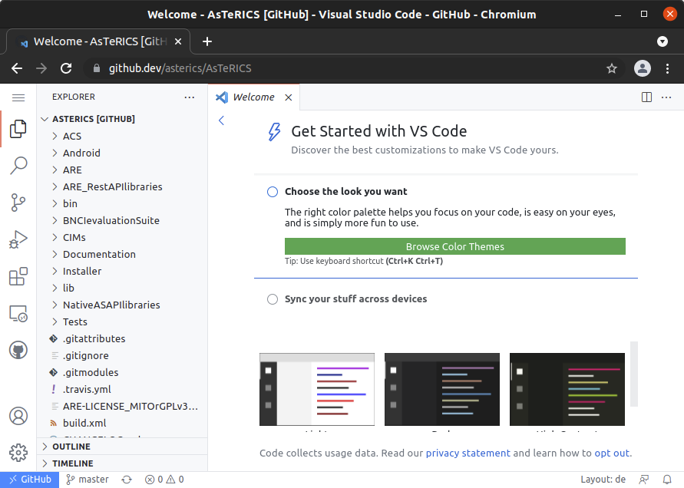Image resolution: width=684 pixels, height=488 pixels.
Task: Expand the OUTLINE panel
Action: tap(122, 447)
